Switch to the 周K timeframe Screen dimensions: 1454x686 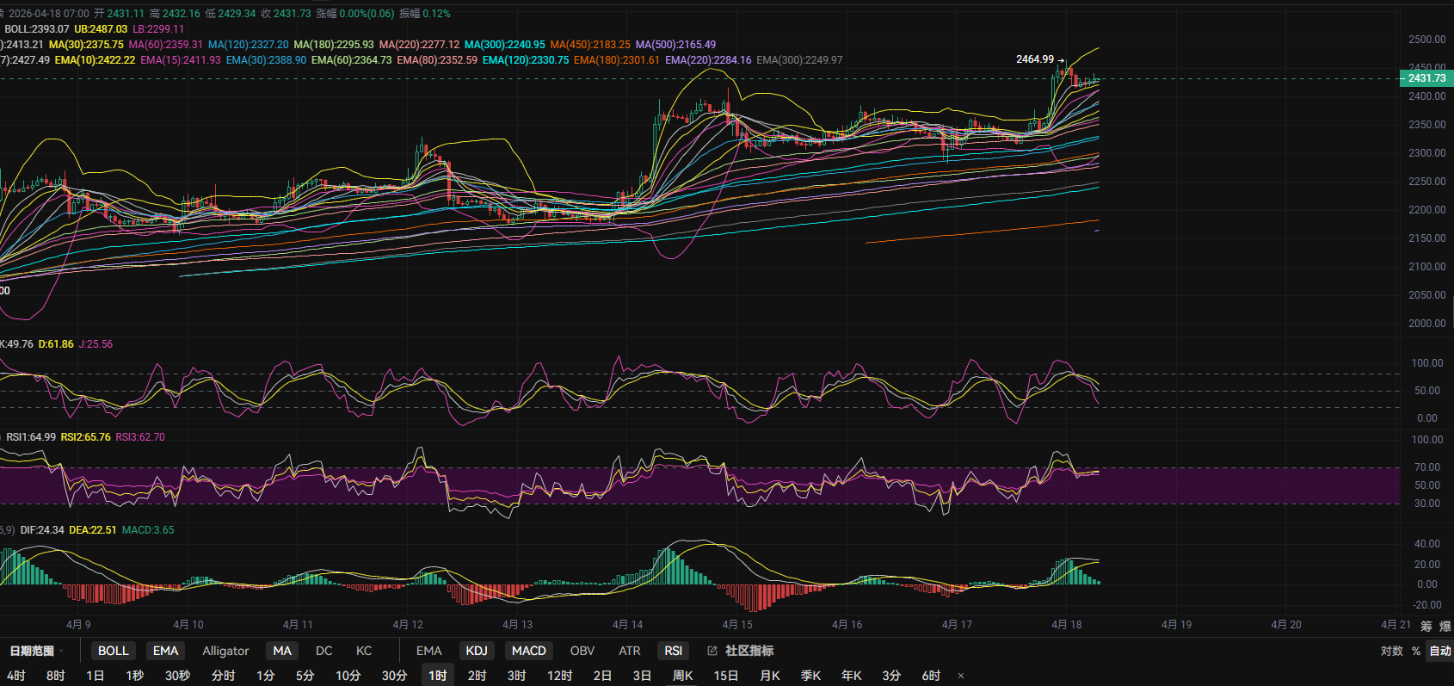[x=683, y=676]
